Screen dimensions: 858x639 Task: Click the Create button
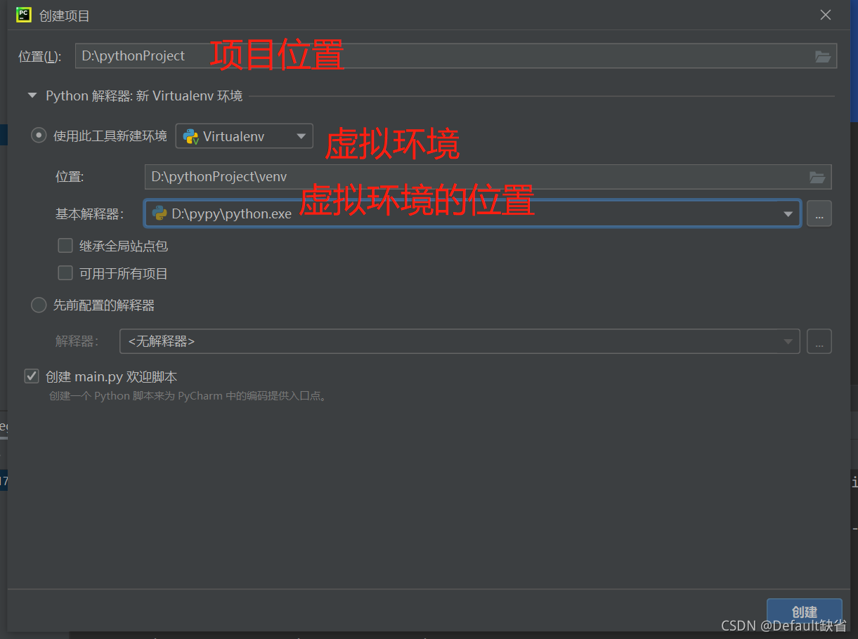click(x=805, y=612)
